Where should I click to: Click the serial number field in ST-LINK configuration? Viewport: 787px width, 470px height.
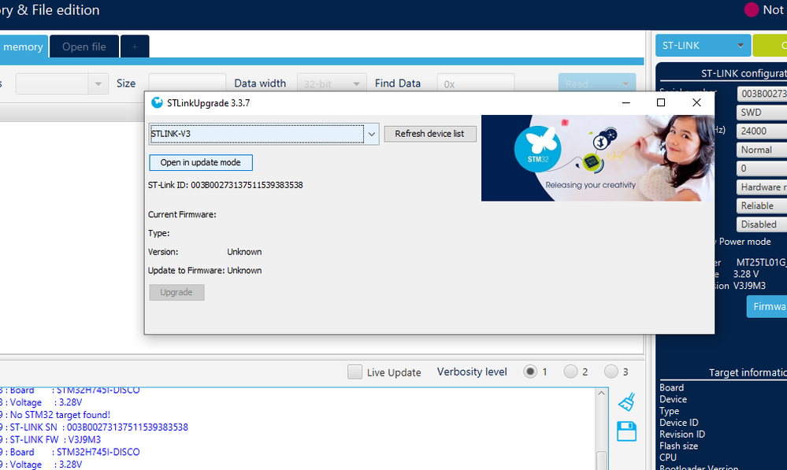coord(762,94)
